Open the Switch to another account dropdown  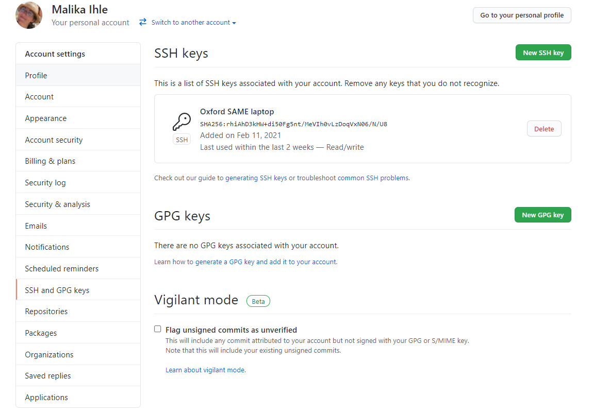pyautogui.click(x=192, y=22)
